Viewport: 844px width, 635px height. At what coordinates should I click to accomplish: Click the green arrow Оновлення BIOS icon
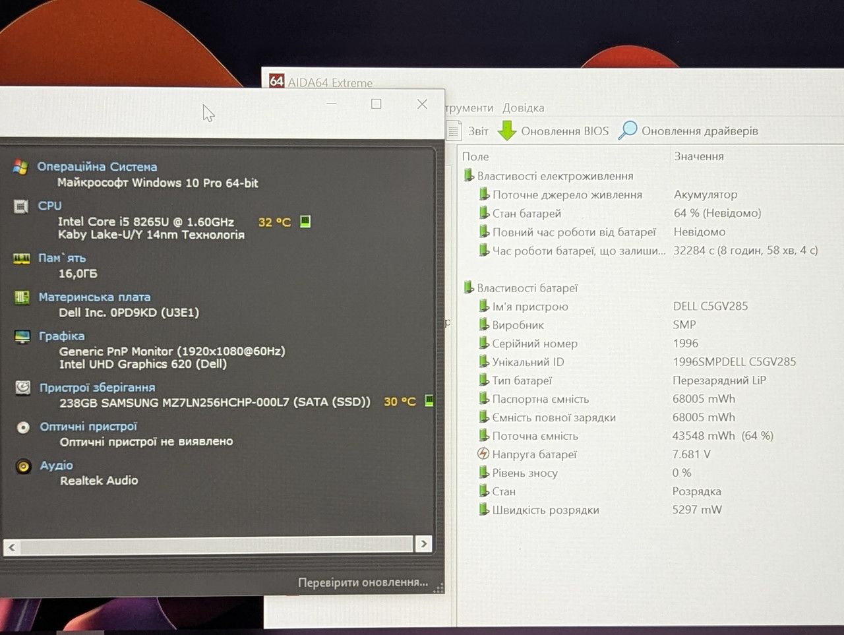506,131
